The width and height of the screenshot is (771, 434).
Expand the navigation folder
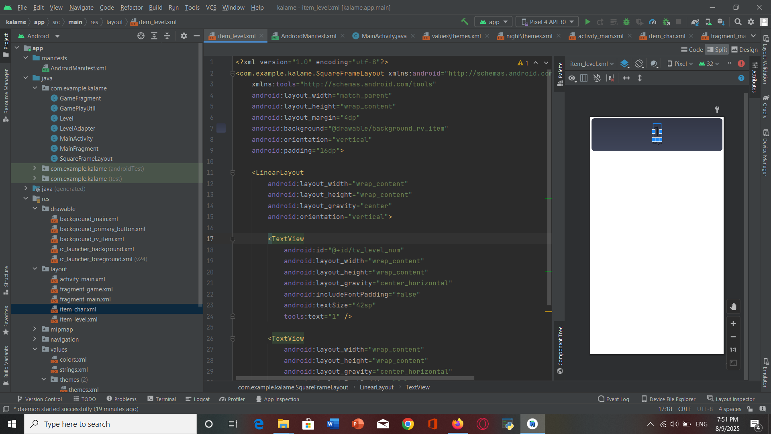tap(35, 339)
